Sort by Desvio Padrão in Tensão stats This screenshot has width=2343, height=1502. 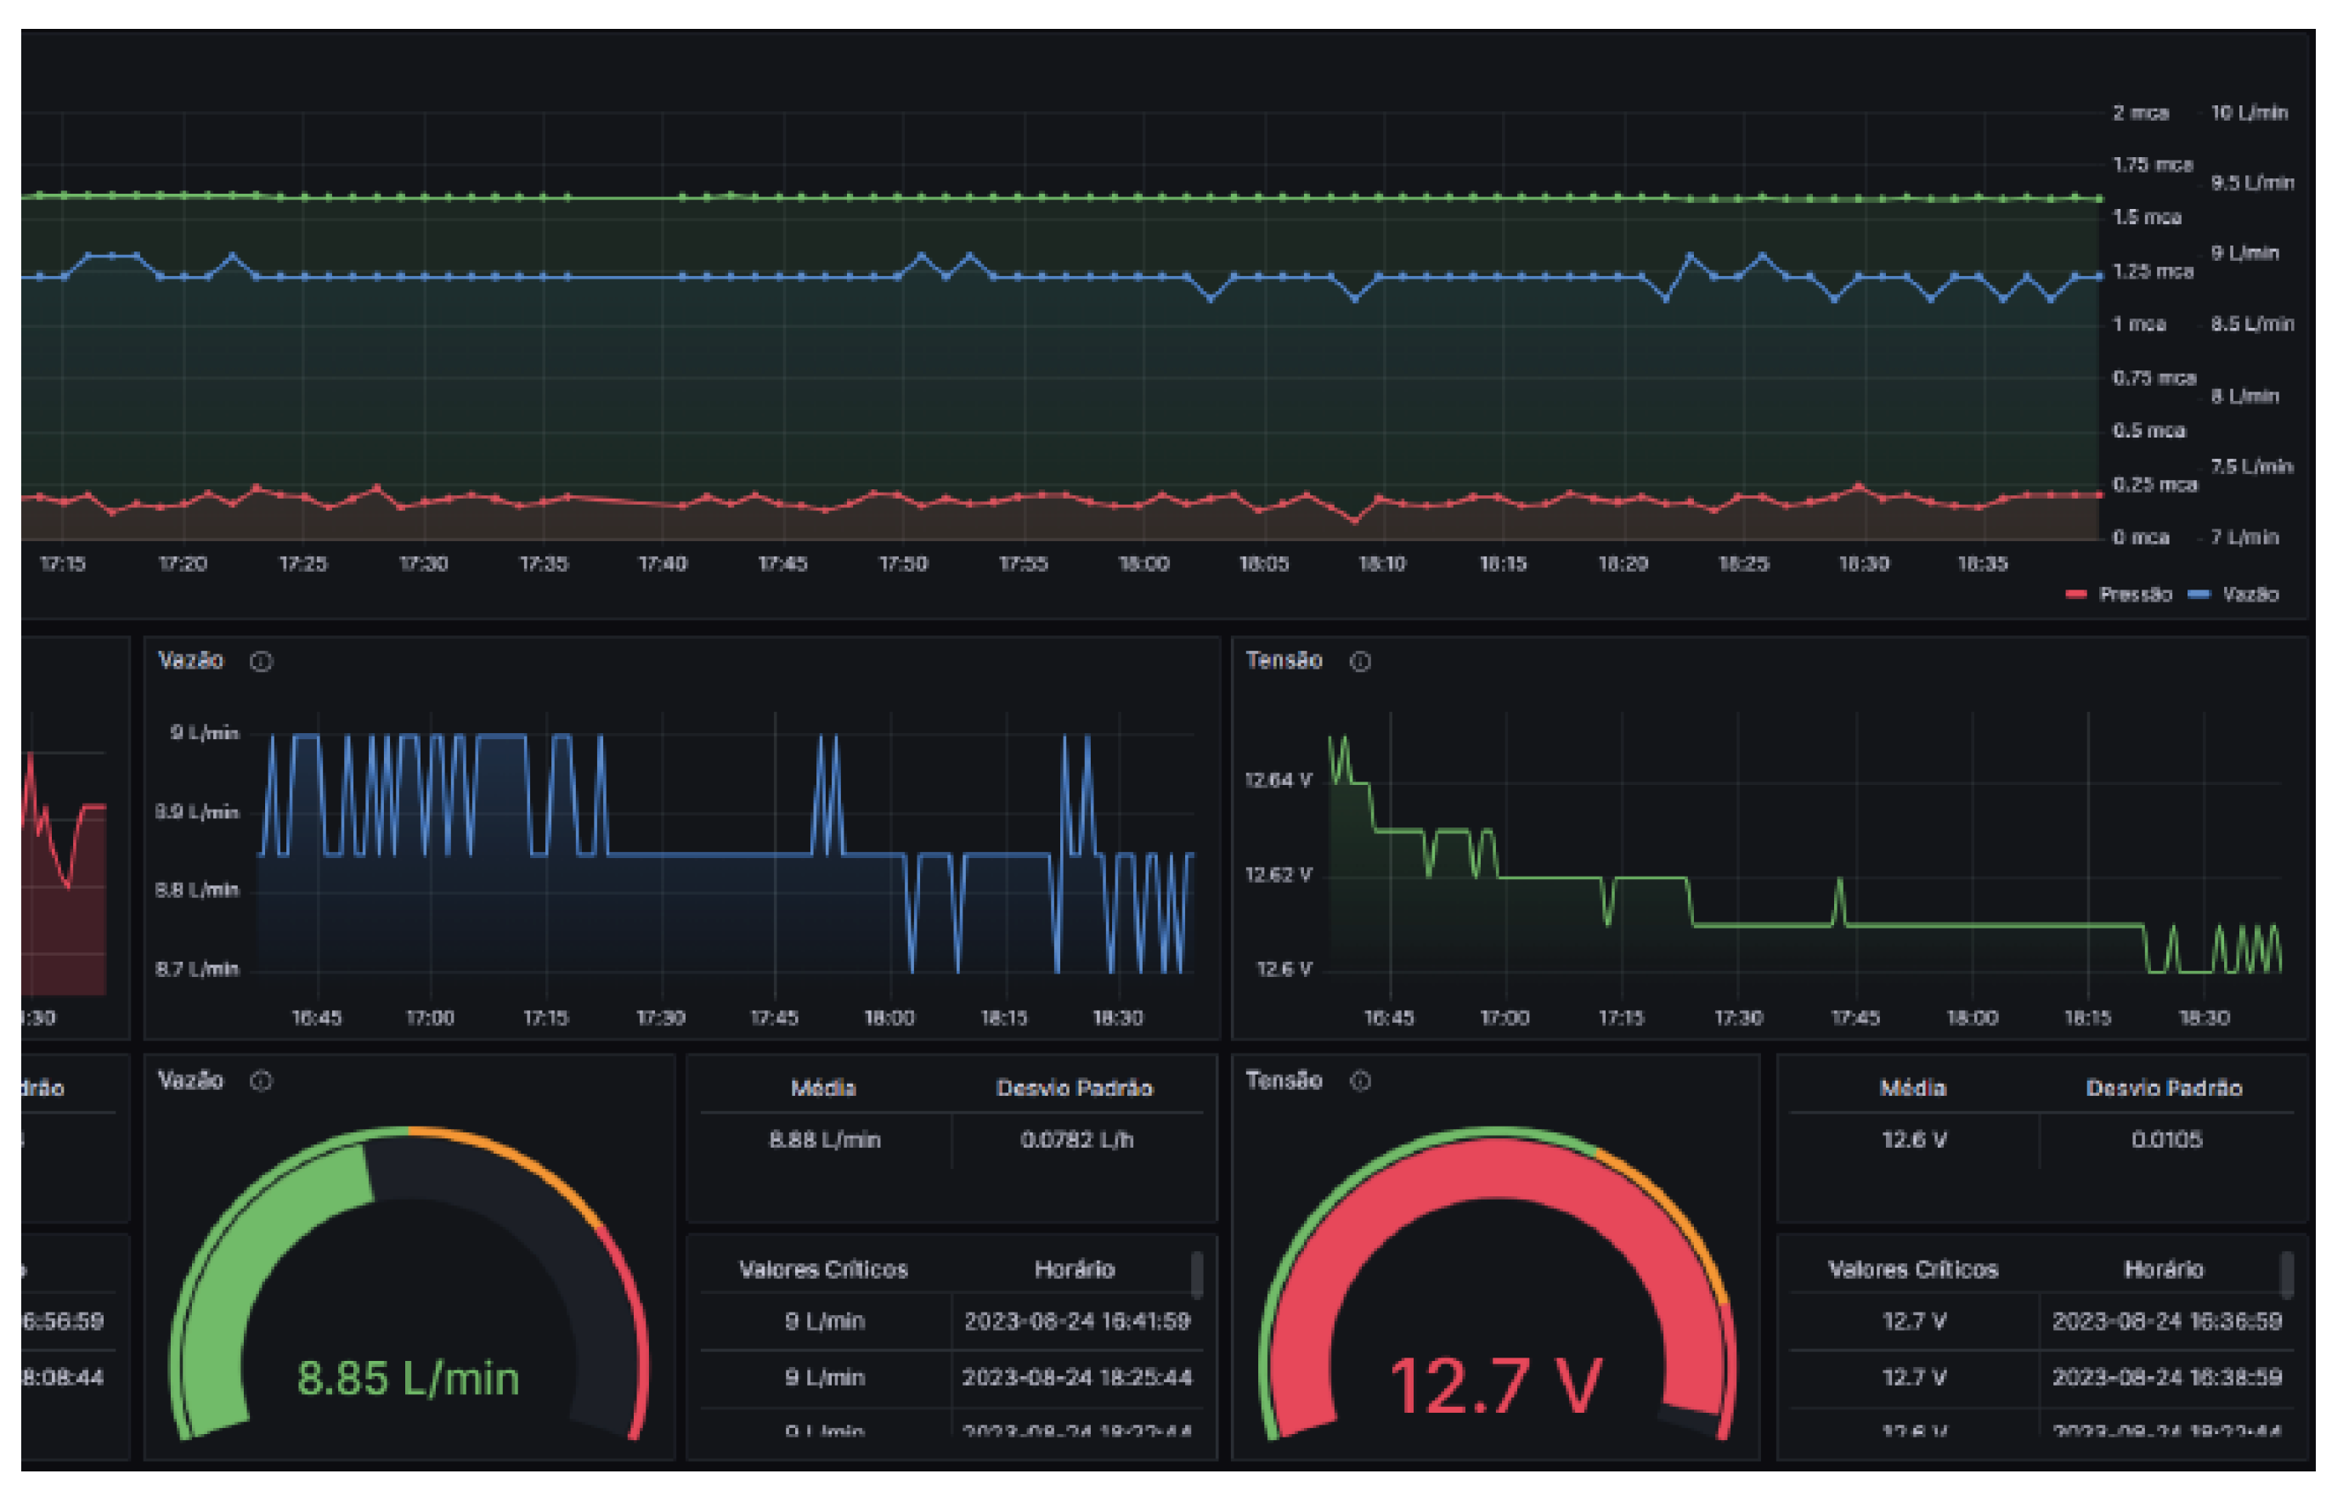click(x=2164, y=1088)
